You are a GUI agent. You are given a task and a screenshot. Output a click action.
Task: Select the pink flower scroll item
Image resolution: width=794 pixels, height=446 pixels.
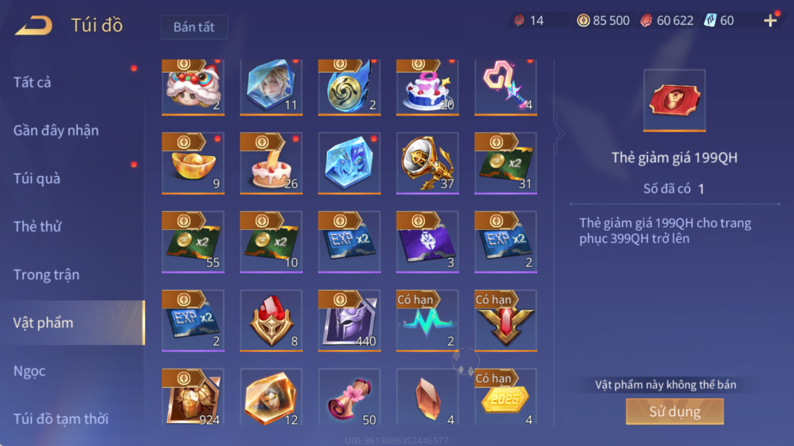click(349, 397)
